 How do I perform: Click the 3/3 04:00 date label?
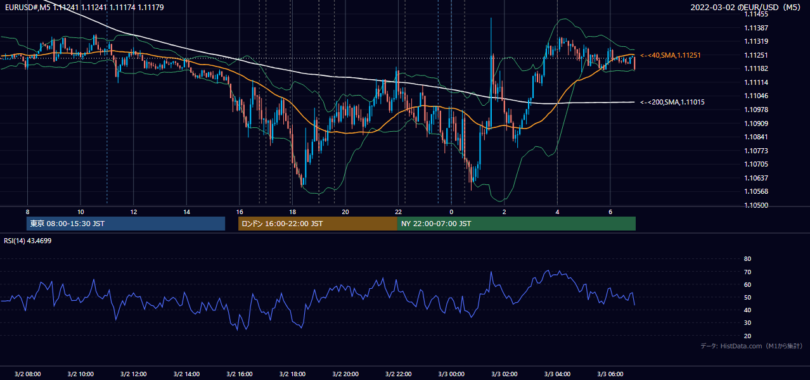pos(557,374)
